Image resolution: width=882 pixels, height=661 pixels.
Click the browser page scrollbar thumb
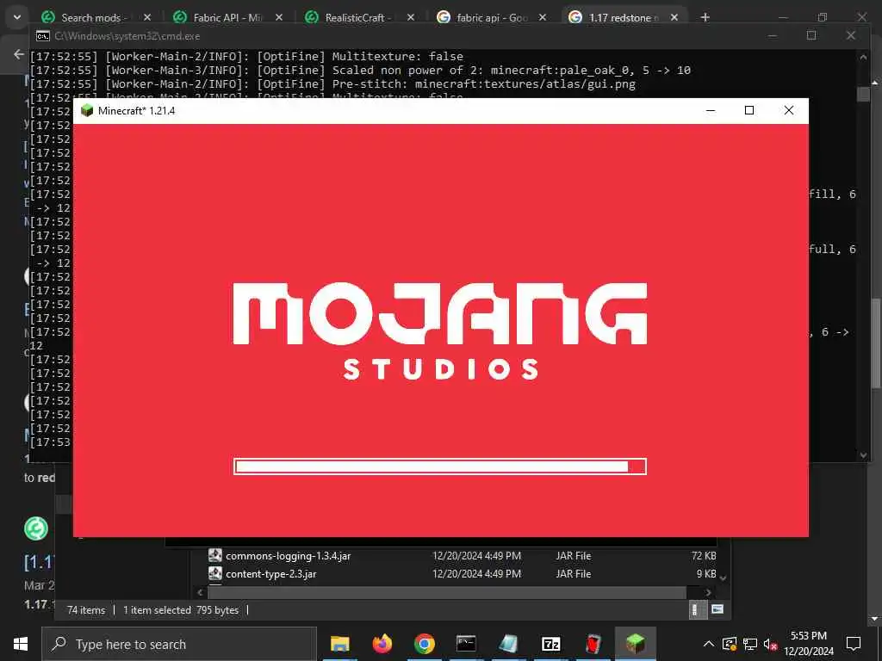pyautogui.click(x=876, y=343)
